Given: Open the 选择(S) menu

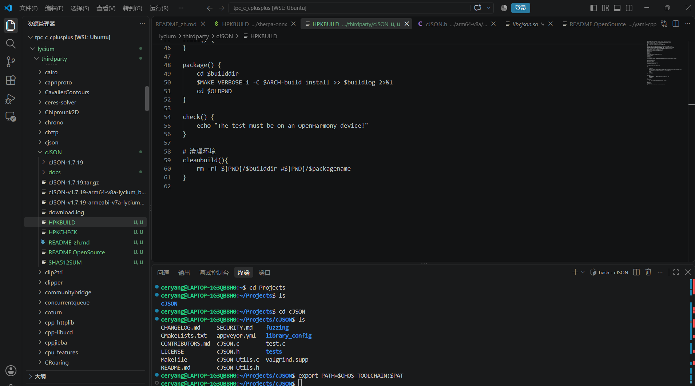Looking at the screenshot, I should point(80,8).
